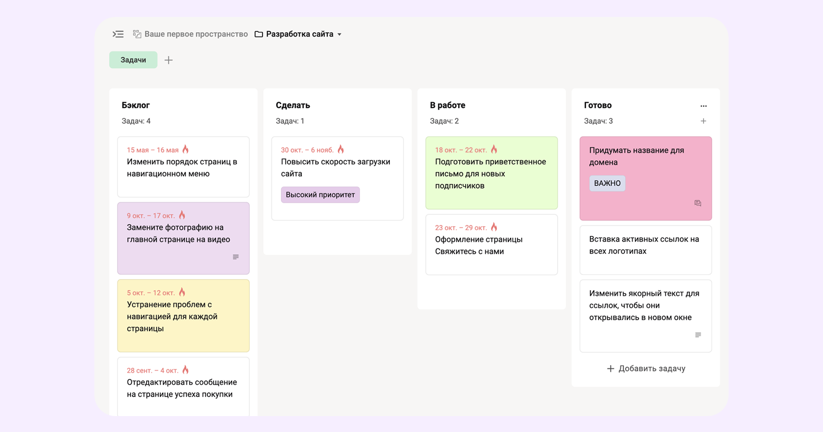The height and width of the screenshot is (432, 823).
Task: Click the workspace icon beside Ваше первое пространство
Action: tap(137, 34)
